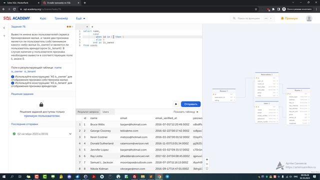The width and height of the screenshot is (320, 180).
Task: Add a new query tab with plus icon
Action: [92, 26]
